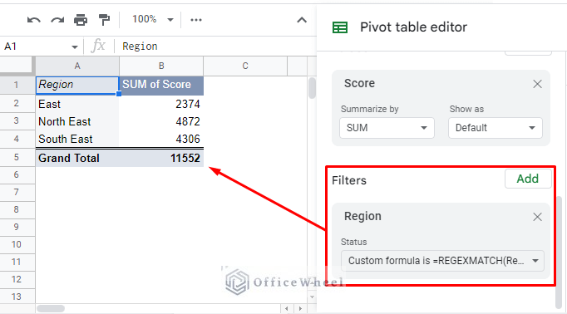Image resolution: width=567 pixels, height=314 pixels.
Task: Click the North East cell
Action: coord(77,121)
